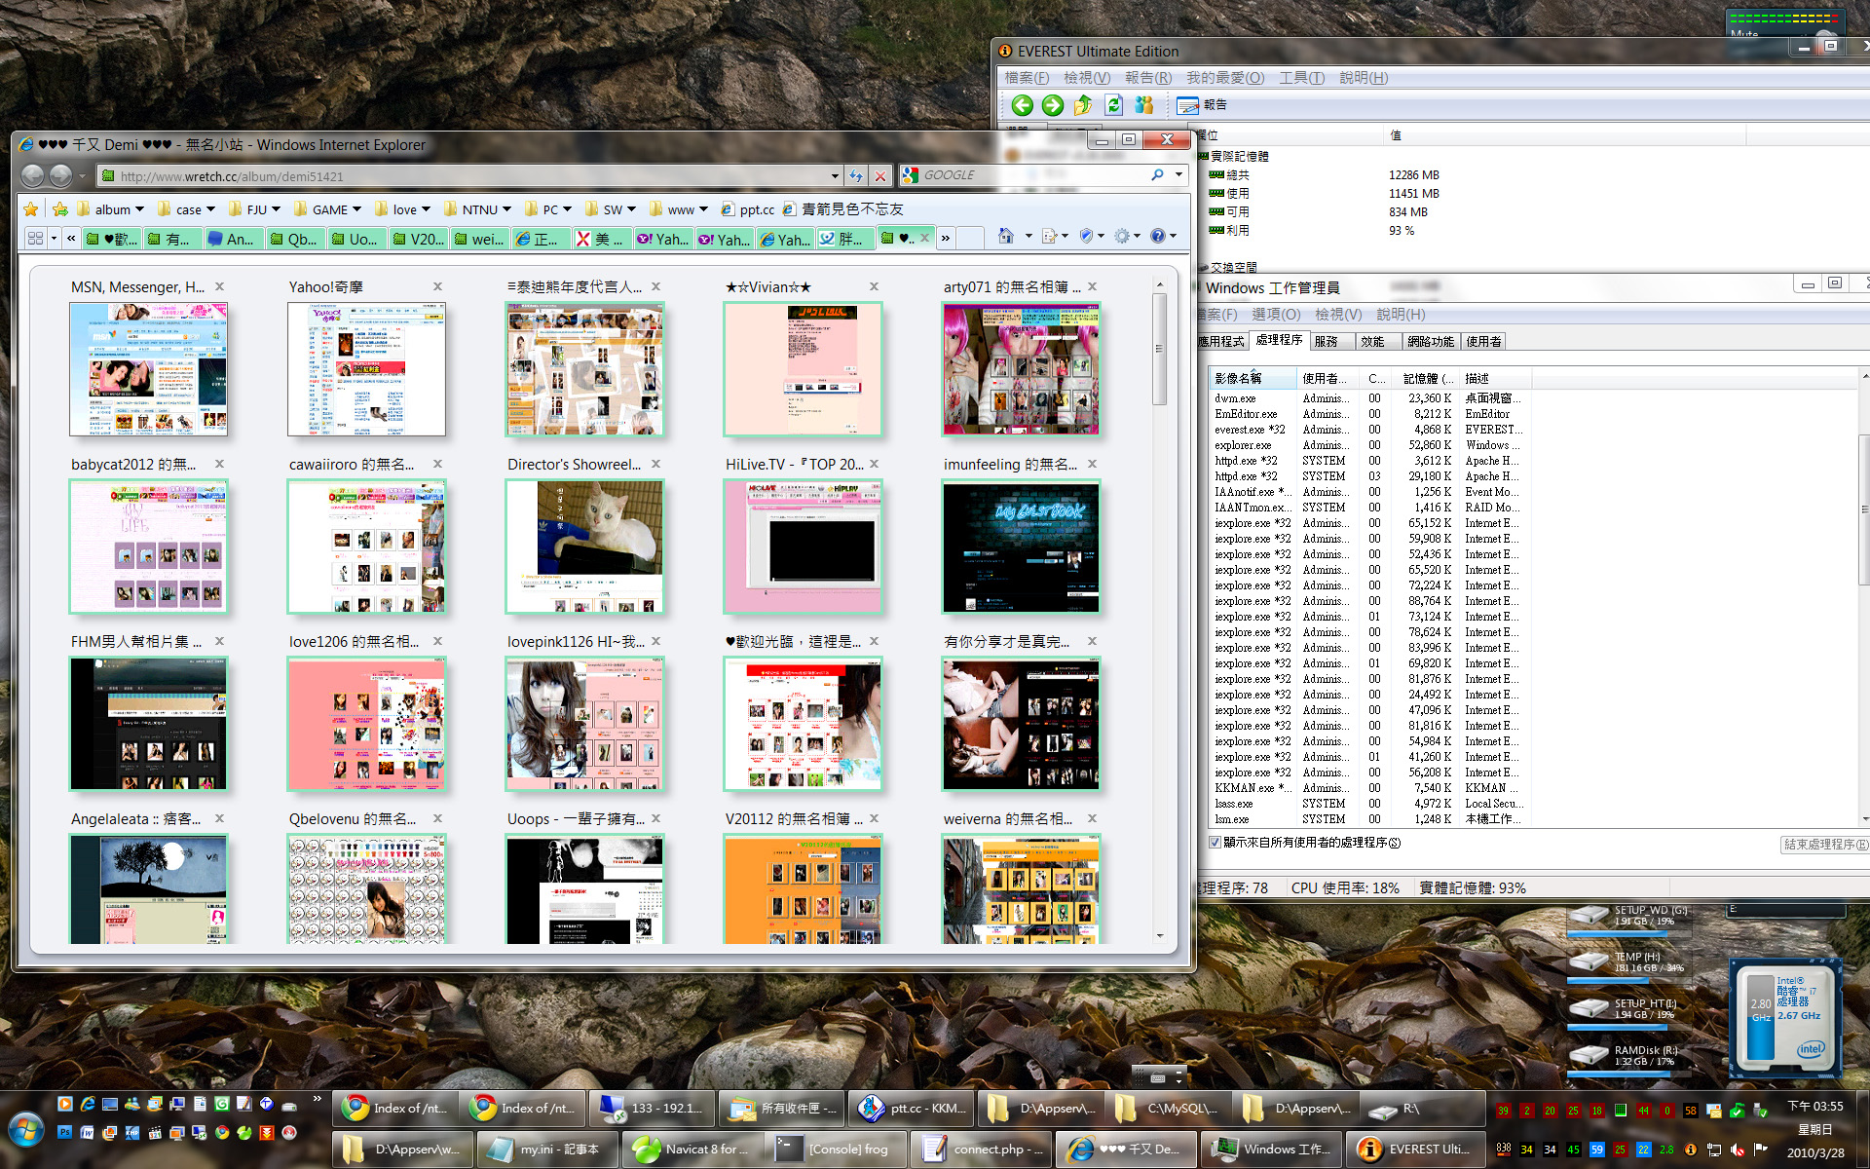Open the IE Home page icon
The height and width of the screenshot is (1169, 1870).
[x=1006, y=236]
